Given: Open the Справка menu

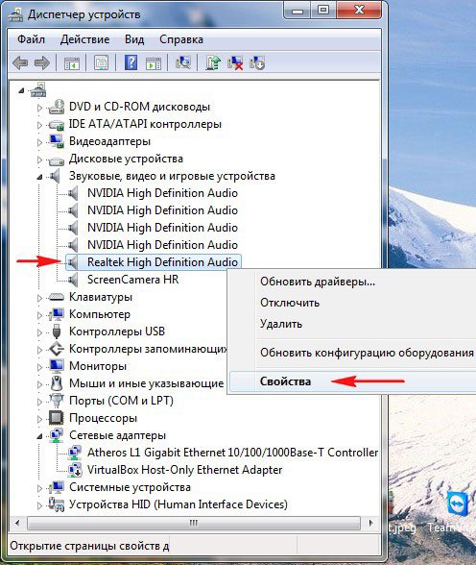Looking at the screenshot, I should click(181, 38).
